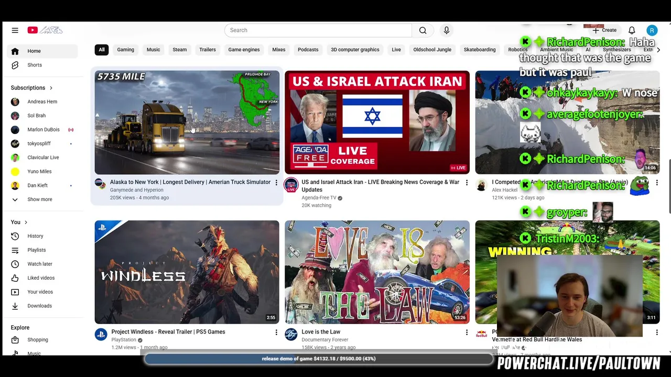Select the All filter chip
The image size is (671, 377).
(x=102, y=50)
